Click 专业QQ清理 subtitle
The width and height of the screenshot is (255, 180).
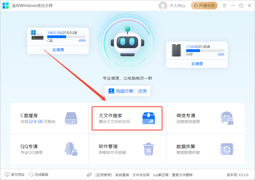[x=32, y=153]
